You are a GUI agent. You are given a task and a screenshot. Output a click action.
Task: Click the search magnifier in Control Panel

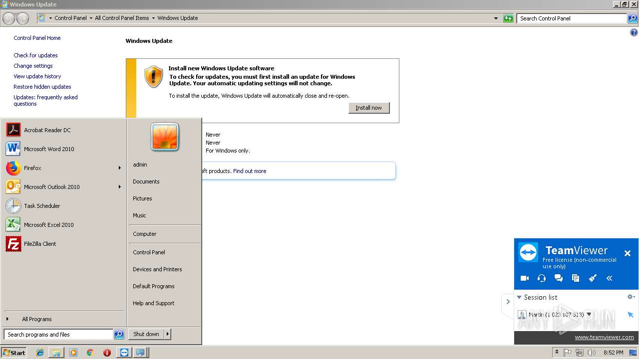(x=633, y=18)
